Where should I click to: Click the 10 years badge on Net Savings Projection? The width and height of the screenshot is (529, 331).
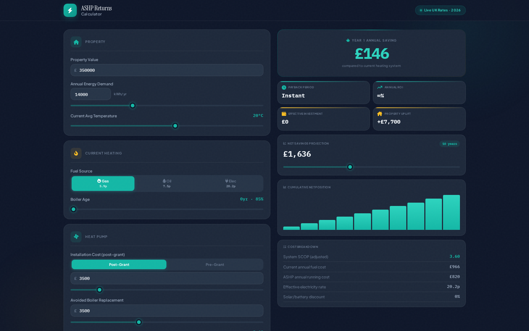click(450, 144)
